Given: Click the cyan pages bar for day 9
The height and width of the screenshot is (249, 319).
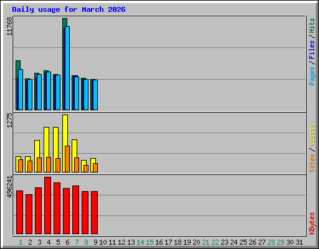Looking at the screenshot, I should 95,95.
